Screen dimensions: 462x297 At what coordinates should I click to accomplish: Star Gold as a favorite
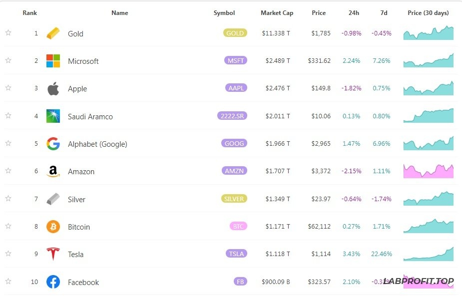point(8,33)
